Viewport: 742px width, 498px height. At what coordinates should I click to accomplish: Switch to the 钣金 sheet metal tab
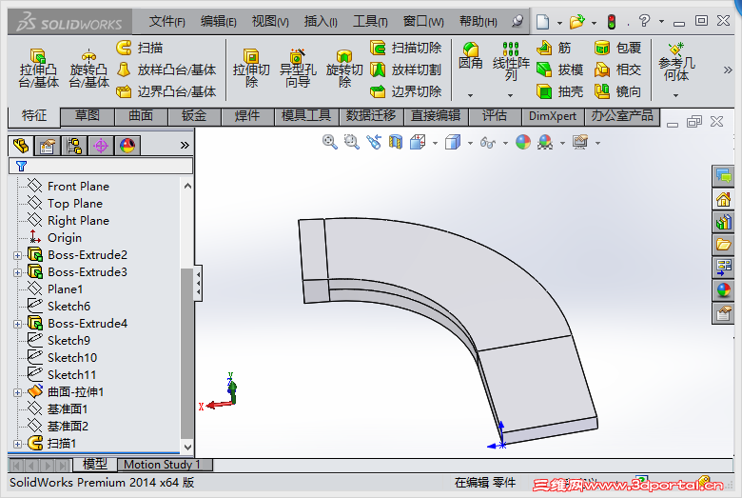tap(194, 116)
